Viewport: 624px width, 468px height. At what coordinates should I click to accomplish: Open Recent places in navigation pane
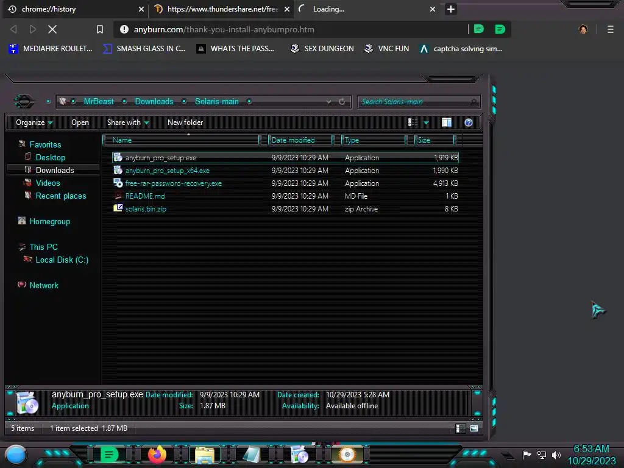[61, 196]
